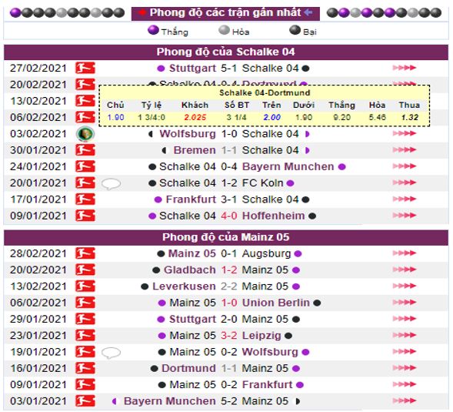Click last black ball in right form streak
The image size is (453, 412).
(x=436, y=13)
